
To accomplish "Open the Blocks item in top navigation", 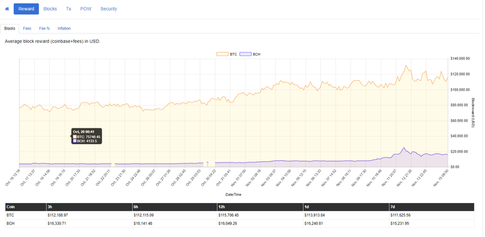I will 50,9.
